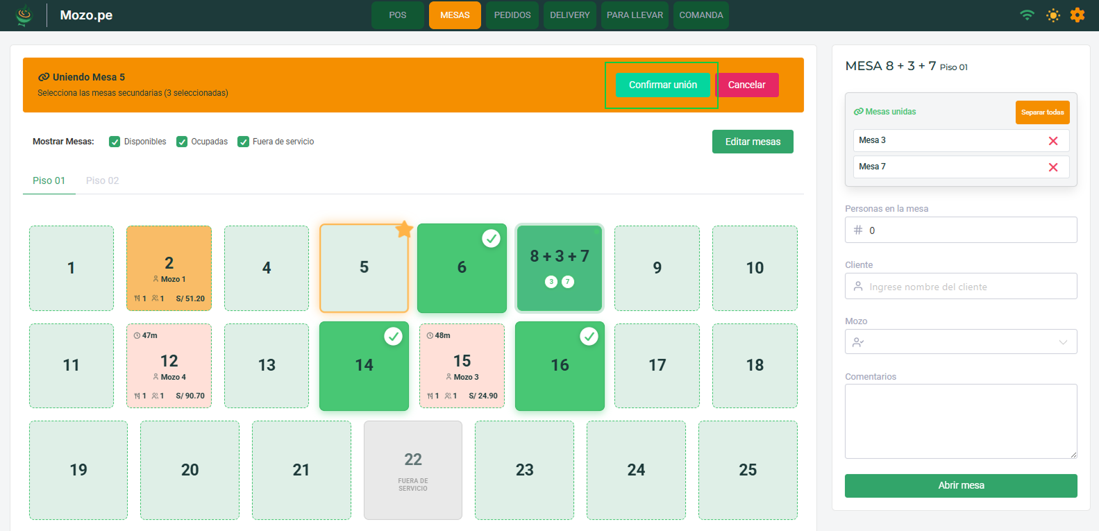This screenshot has width=1099, height=531.
Task: Click the Separar todas button
Action: (1041, 112)
